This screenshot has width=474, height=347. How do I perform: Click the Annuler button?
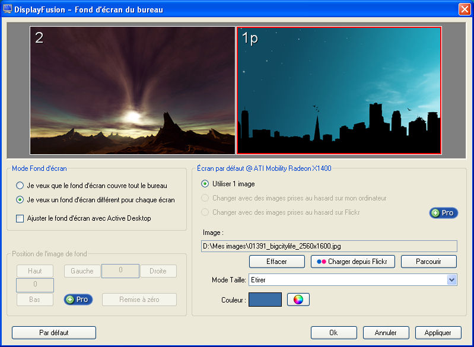point(386,333)
